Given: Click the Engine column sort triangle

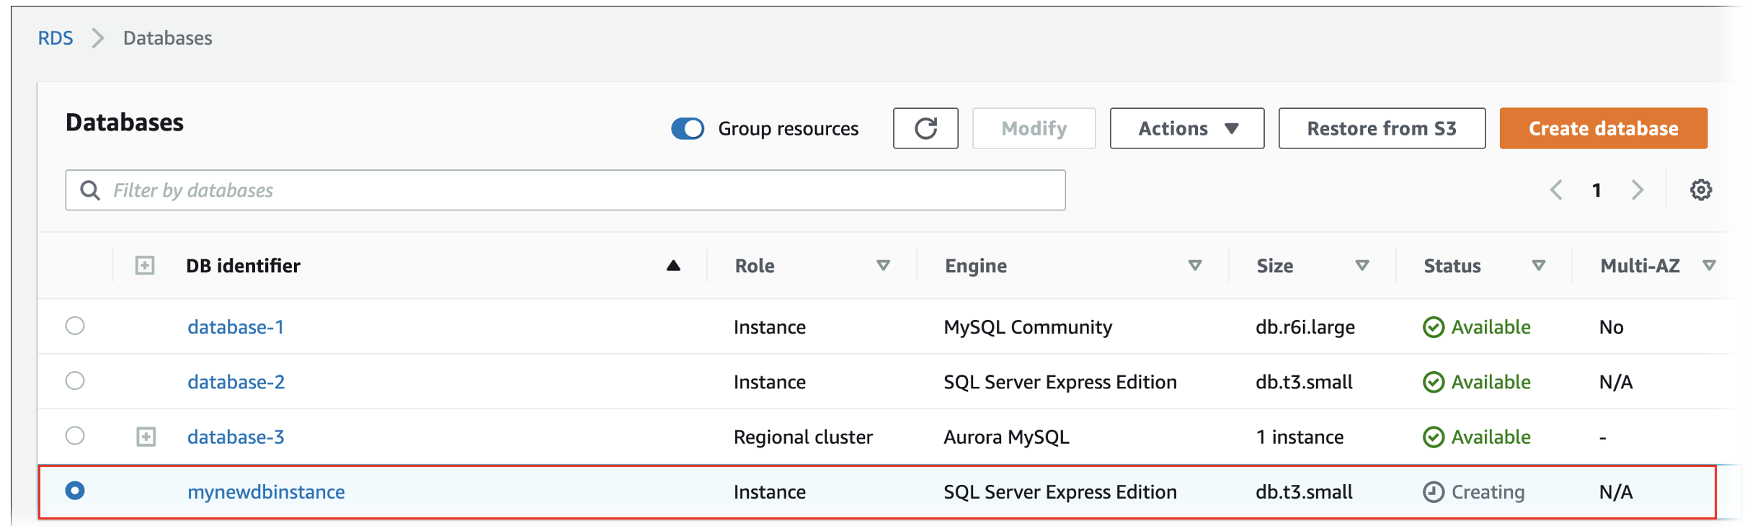Looking at the screenshot, I should (1194, 266).
